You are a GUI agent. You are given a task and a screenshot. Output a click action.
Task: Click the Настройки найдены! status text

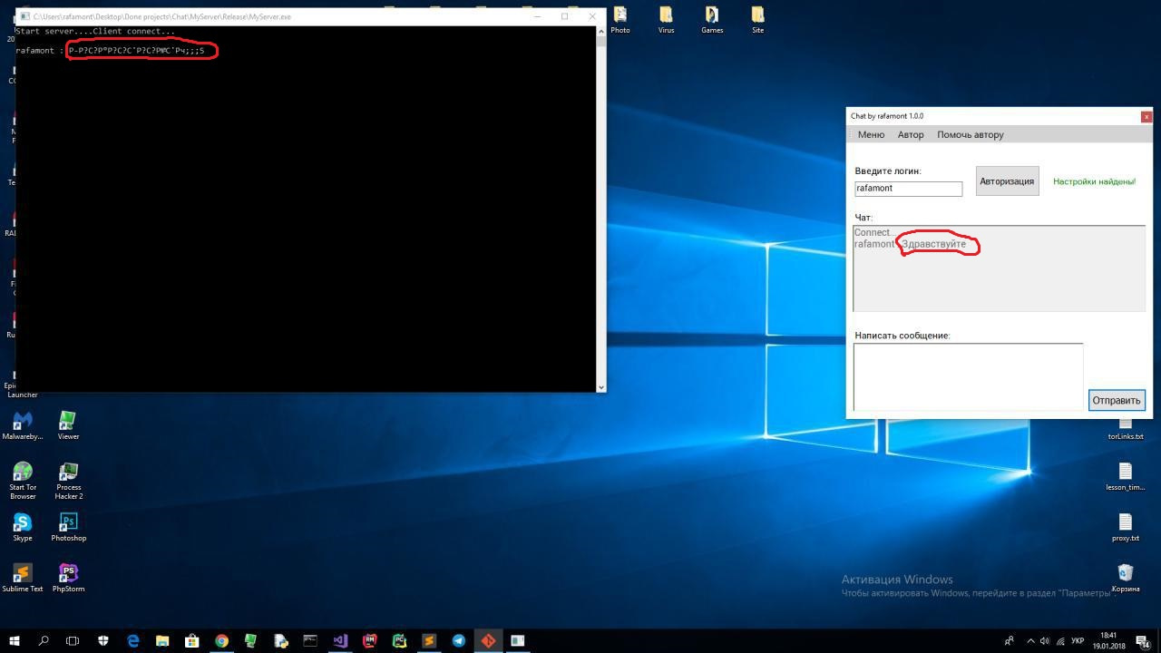tap(1094, 181)
